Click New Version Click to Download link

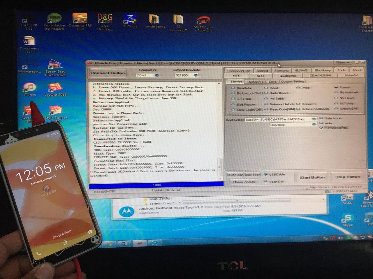click(335, 187)
